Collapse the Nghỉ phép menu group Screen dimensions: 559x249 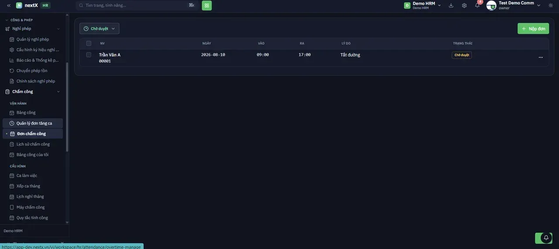click(59, 29)
